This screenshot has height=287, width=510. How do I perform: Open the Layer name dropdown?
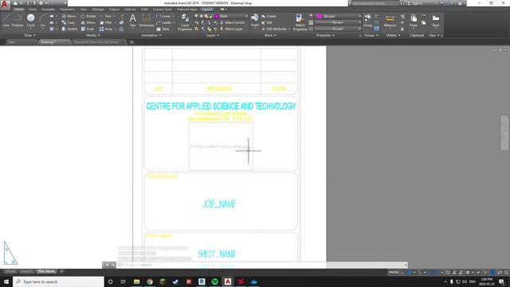point(231,16)
